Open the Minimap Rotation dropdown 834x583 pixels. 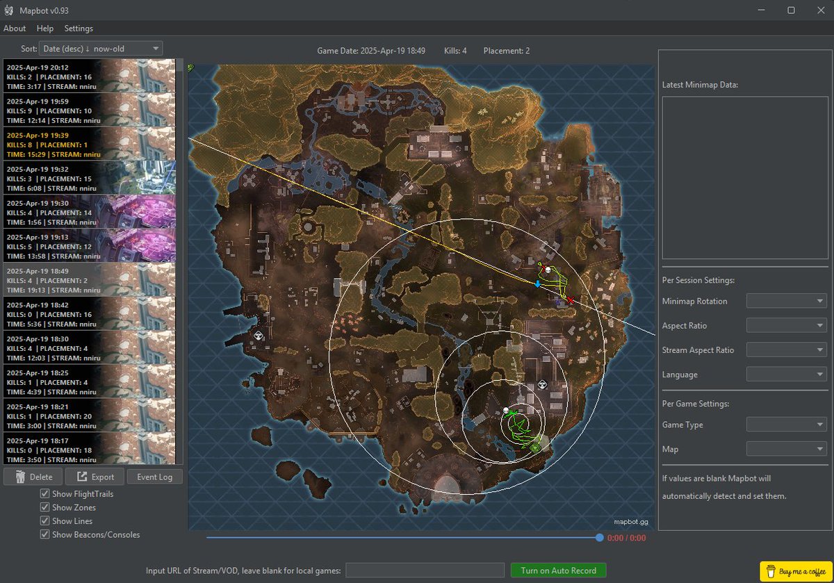786,301
